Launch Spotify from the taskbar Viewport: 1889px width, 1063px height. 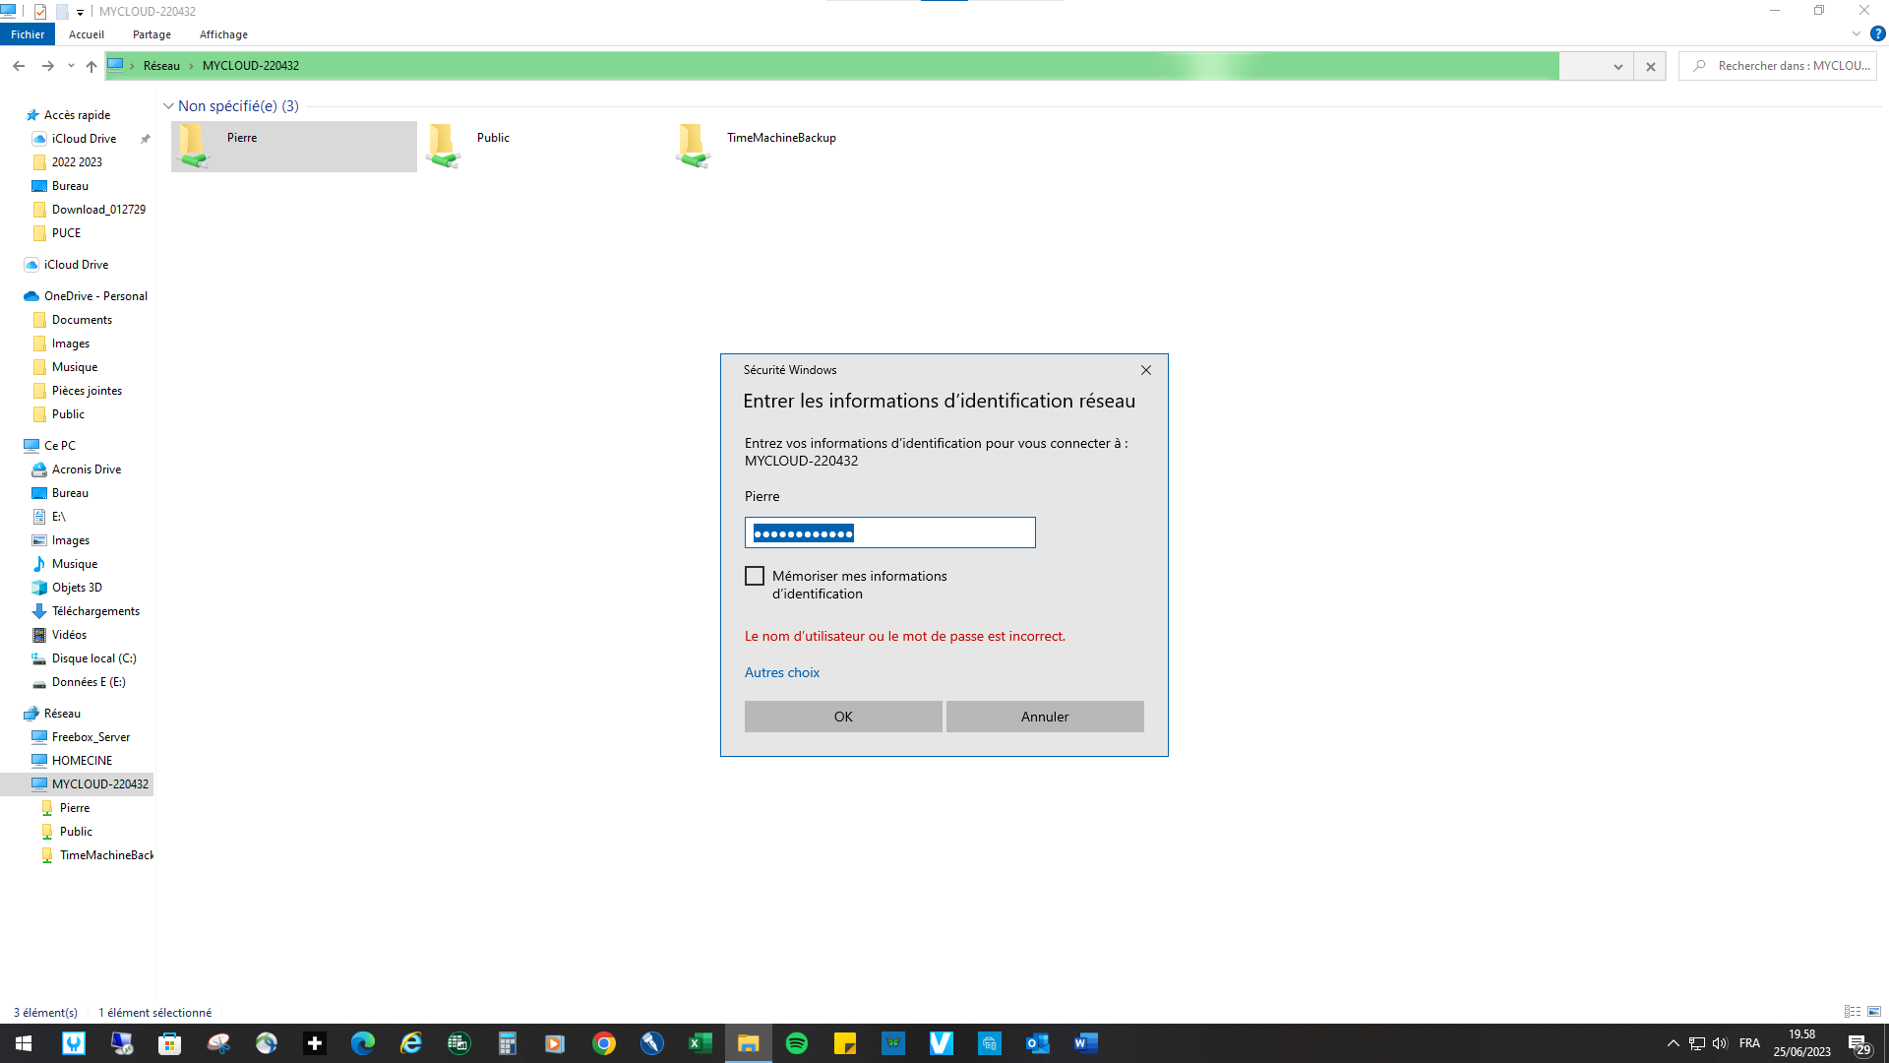click(797, 1043)
